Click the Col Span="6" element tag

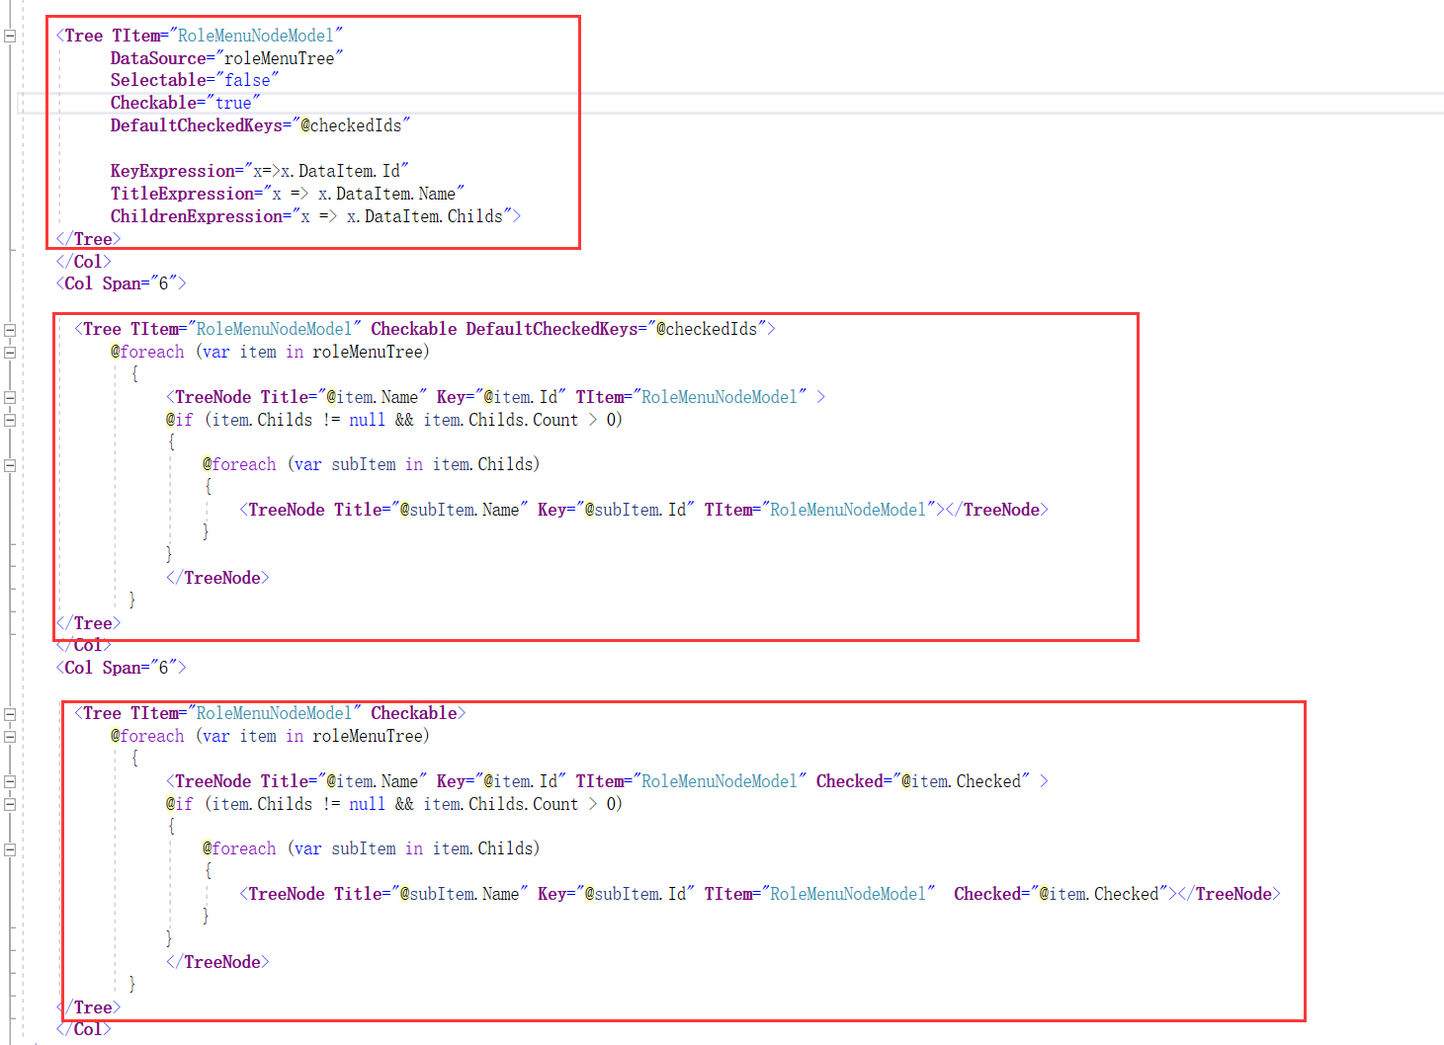pyautogui.click(x=121, y=283)
